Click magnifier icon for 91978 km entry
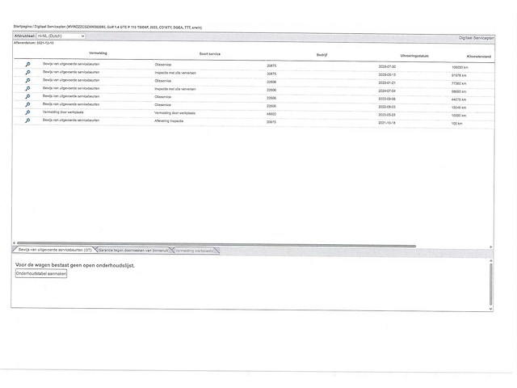The height and width of the screenshot is (388, 517). click(x=27, y=73)
